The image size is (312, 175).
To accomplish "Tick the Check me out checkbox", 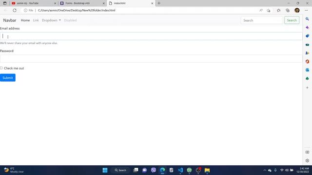I will point(1,68).
